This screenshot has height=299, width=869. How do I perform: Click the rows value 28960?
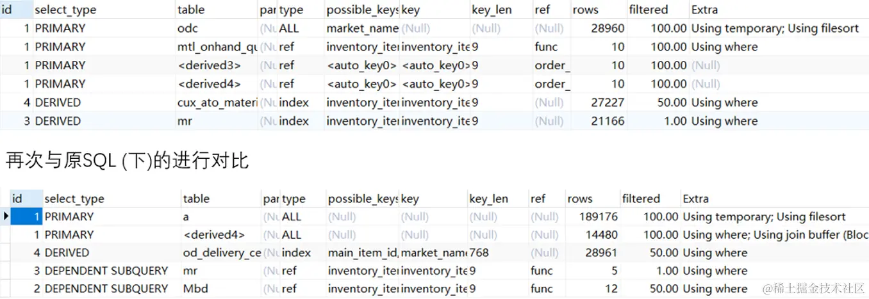[607, 28]
